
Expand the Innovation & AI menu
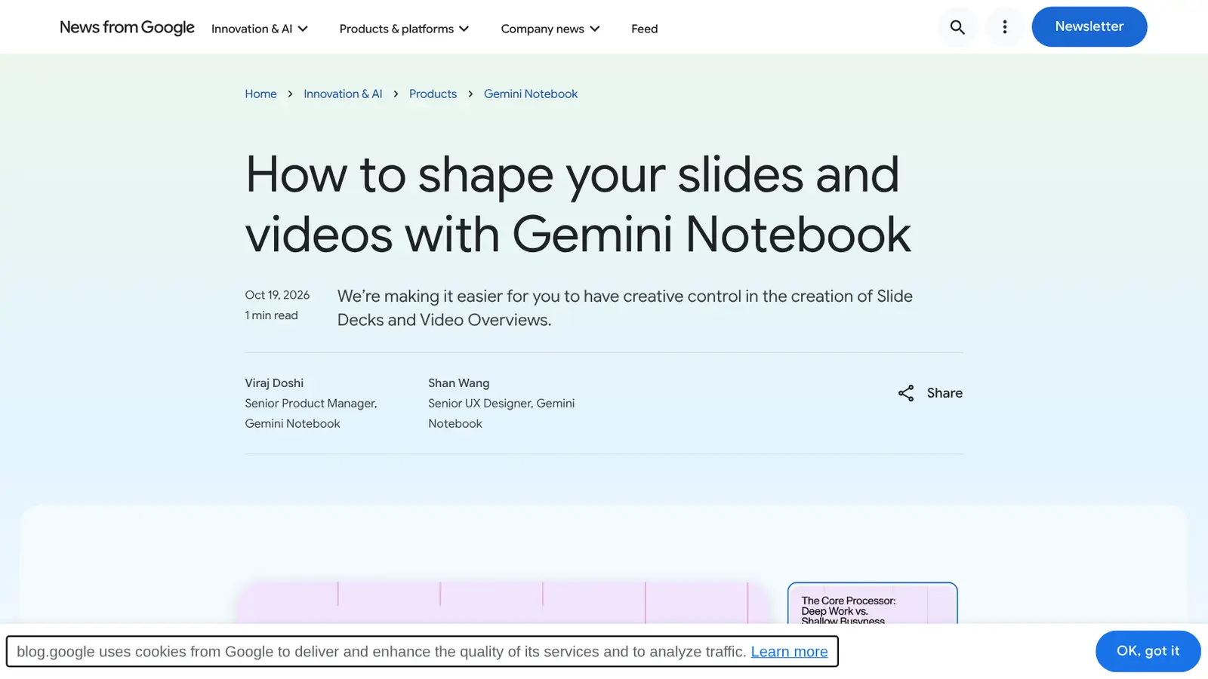[260, 29]
